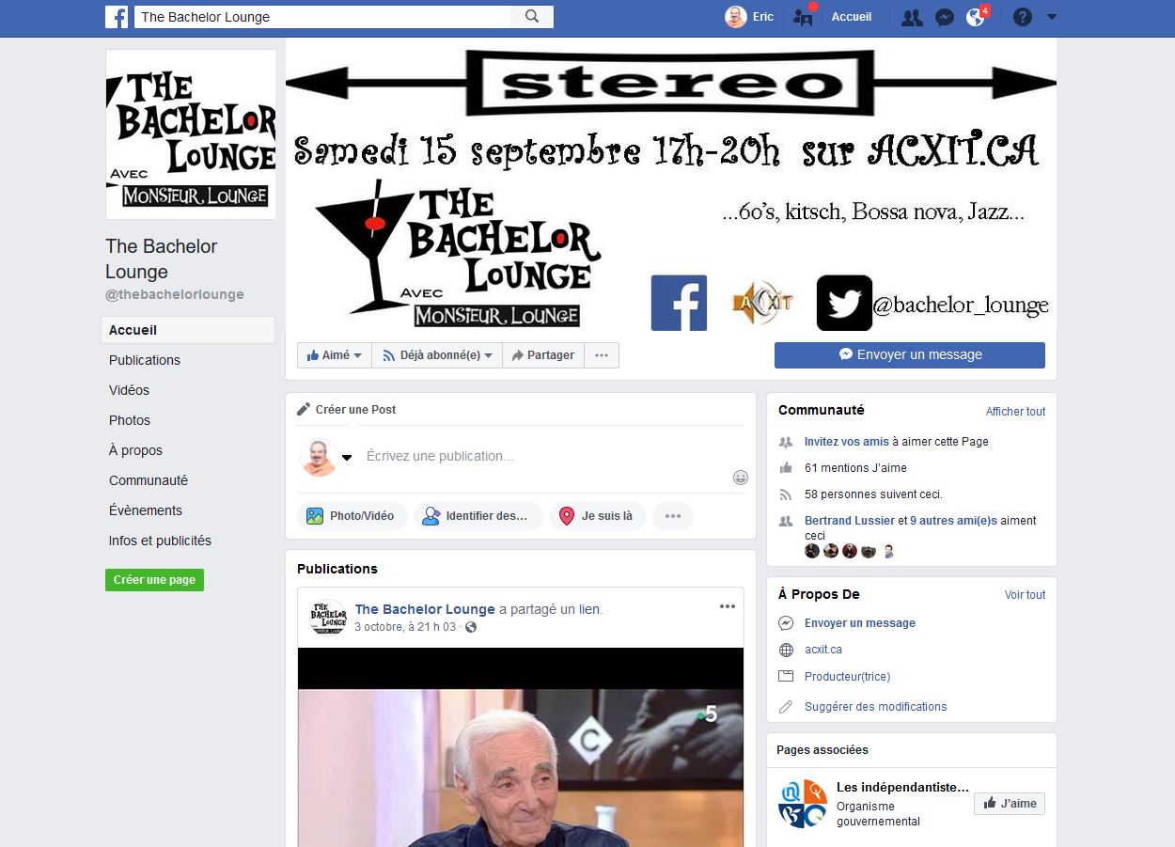Click The Bachelor Lounge post author name
Screen dimensions: 1175x847
point(425,609)
